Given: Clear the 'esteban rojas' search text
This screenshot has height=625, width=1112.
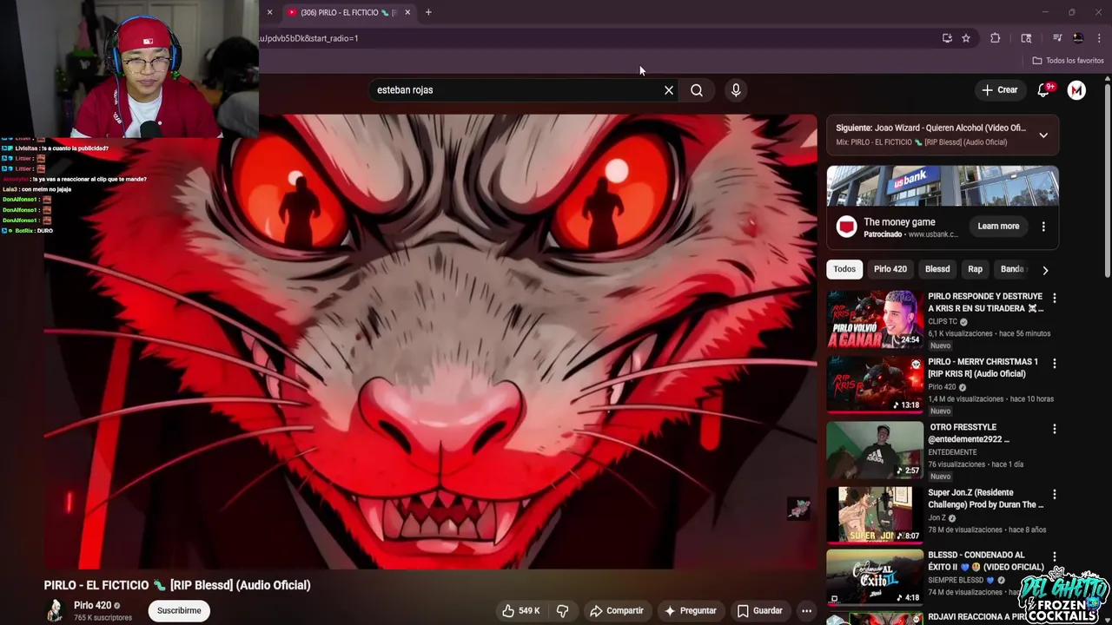Looking at the screenshot, I should 669,90.
